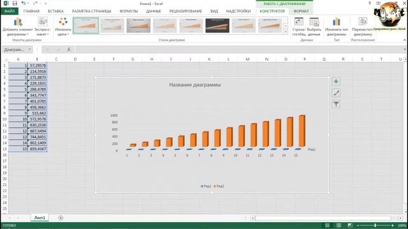Click the Save icon in quick access toolbar
408x229 pixels.
(x=15, y=3)
